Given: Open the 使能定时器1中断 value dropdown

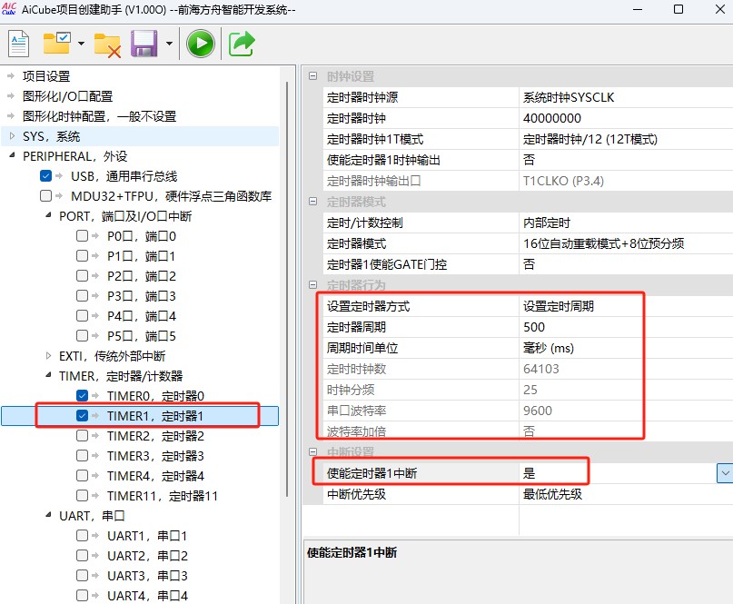Looking at the screenshot, I should (725, 473).
